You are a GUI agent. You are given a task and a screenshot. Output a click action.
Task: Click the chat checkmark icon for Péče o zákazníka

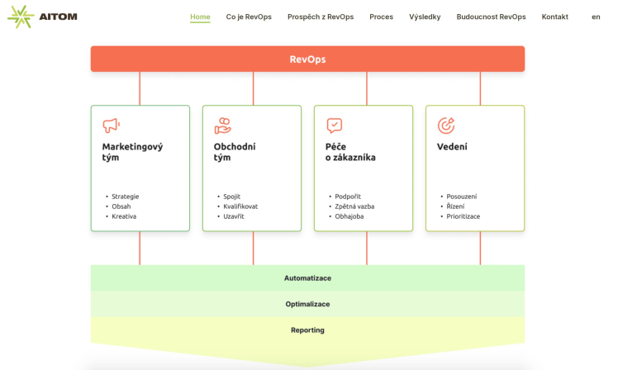click(335, 126)
